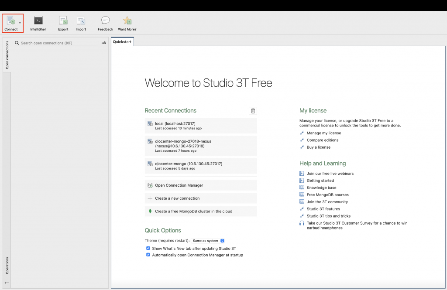This screenshot has height=290, width=447.
Task: Select the Open connections side tab
Action: click(7, 55)
